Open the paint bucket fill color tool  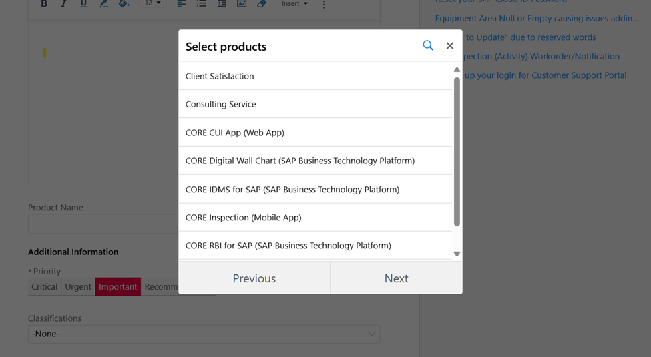124,4
